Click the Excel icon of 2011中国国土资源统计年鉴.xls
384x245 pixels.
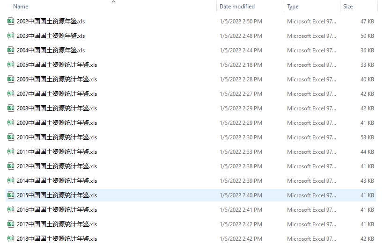[x=10, y=151]
